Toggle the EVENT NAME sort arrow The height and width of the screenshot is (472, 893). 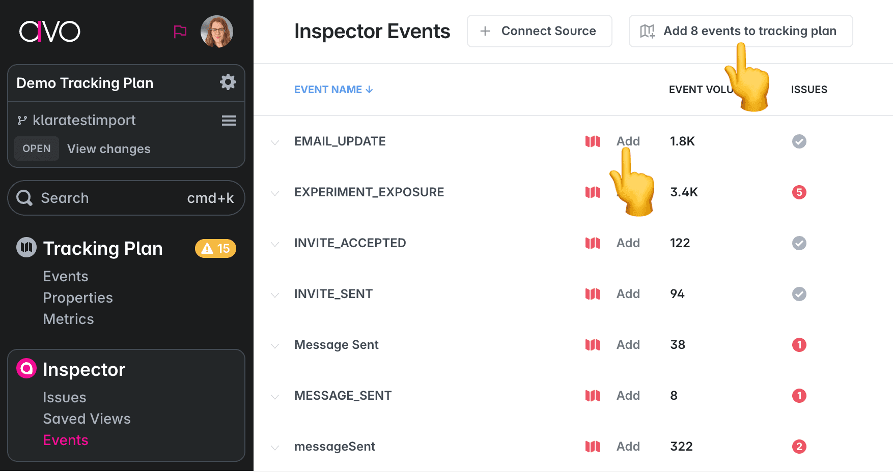pos(369,89)
